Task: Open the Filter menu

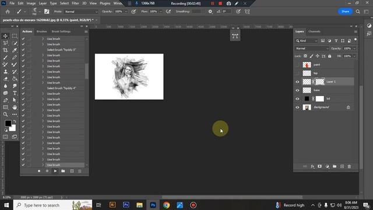Action: pos(75,3)
